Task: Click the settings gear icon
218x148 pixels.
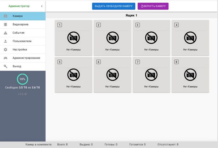Action: 5,50
